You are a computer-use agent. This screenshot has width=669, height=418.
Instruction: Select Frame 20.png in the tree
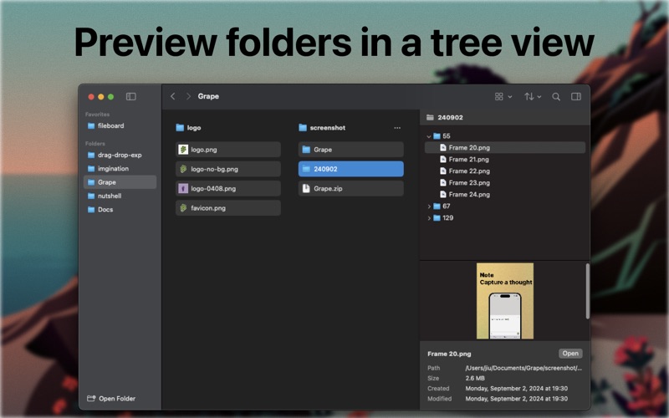coord(505,148)
